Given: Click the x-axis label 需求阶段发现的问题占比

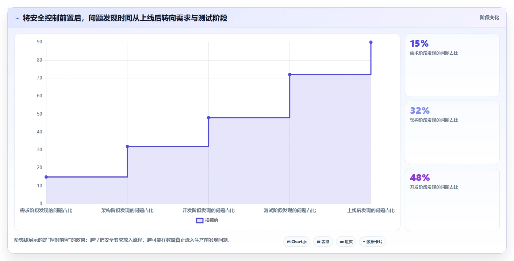Looking at the screenshot, I should (x=46, y=211).
